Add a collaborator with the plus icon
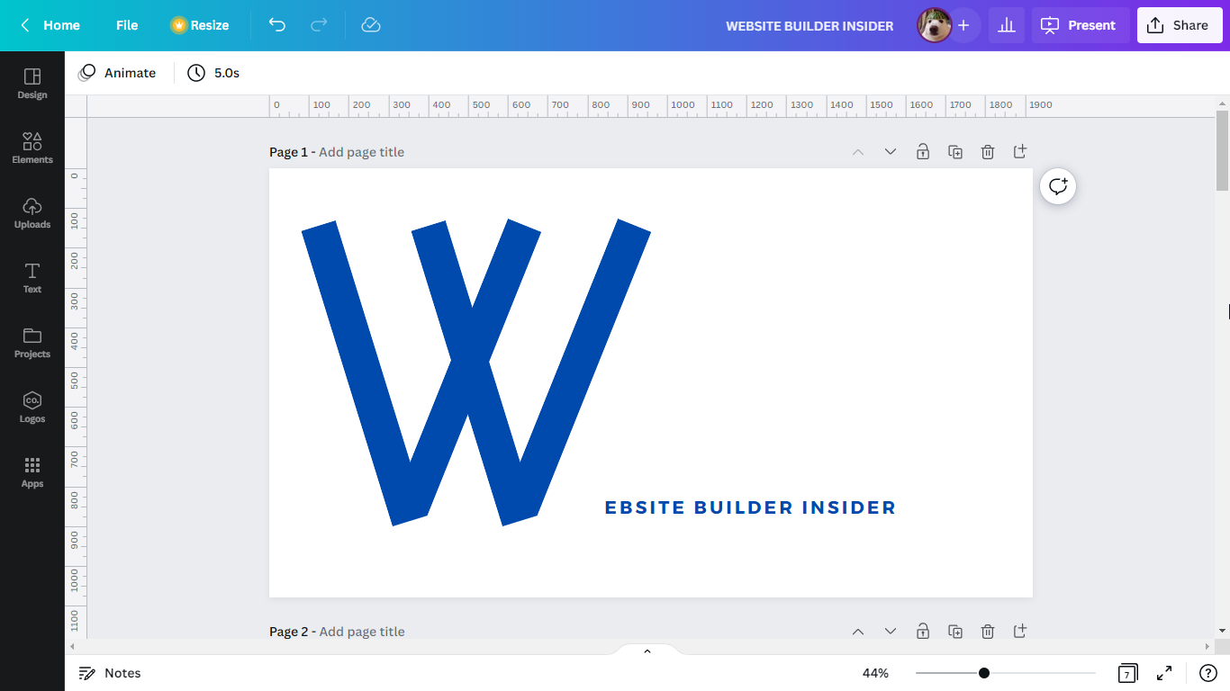Screen dimensions: 1230x691 point(963,25)
